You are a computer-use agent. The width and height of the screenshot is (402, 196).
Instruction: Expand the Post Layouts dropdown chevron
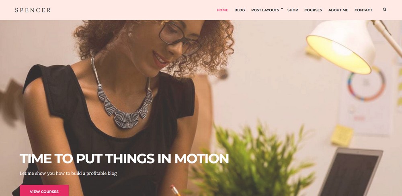point(282,9)
